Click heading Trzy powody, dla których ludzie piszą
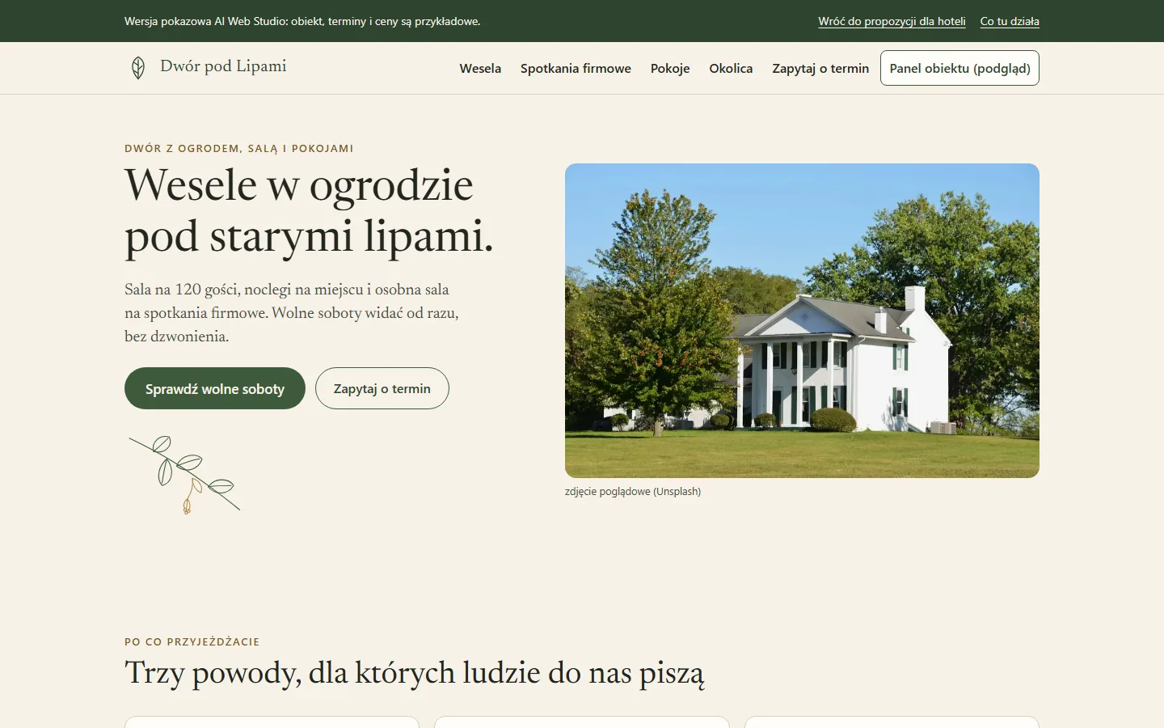 click(x=415, y=674)
